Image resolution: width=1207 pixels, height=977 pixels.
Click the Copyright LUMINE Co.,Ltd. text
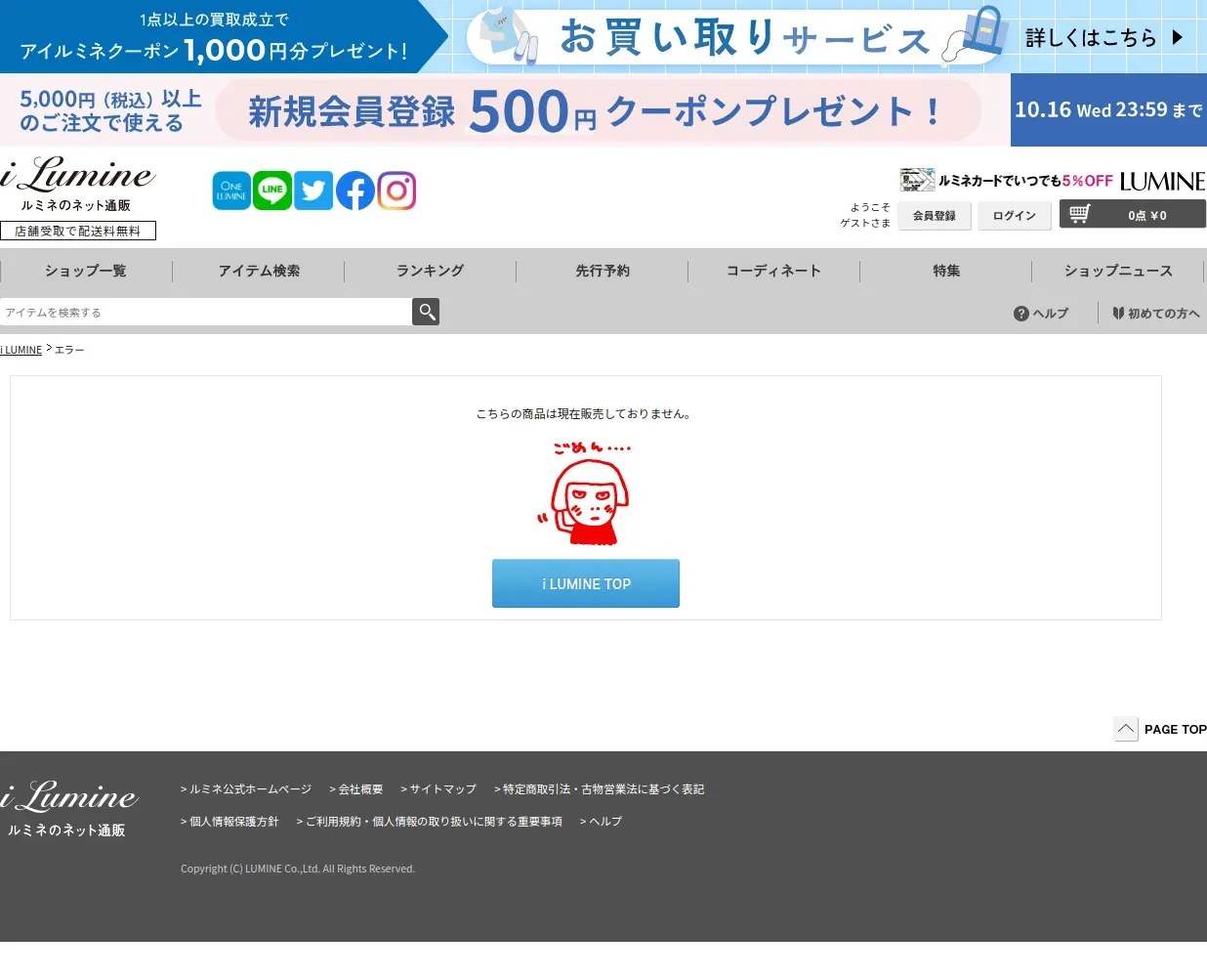click(x=298, y=869)
